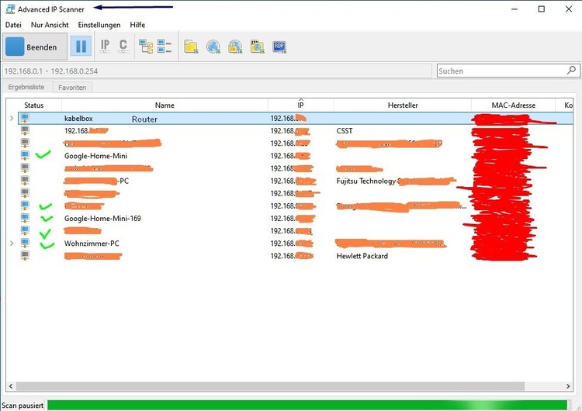Switch to the Ergebnisliste tab
The height and width of the screenshot is (411, 582).
(26, 87)
